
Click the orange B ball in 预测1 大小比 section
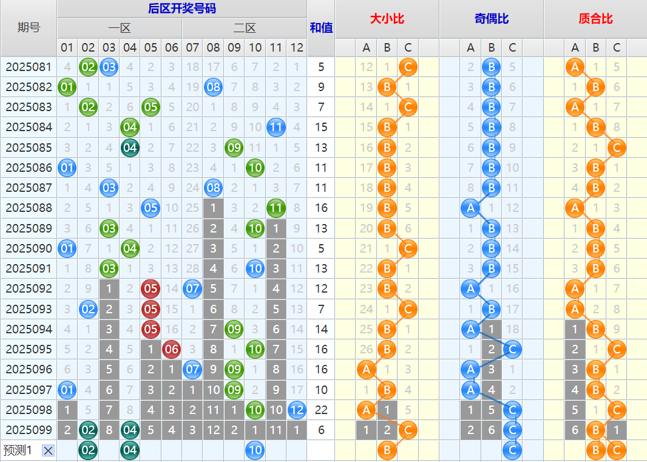point(387,450)
